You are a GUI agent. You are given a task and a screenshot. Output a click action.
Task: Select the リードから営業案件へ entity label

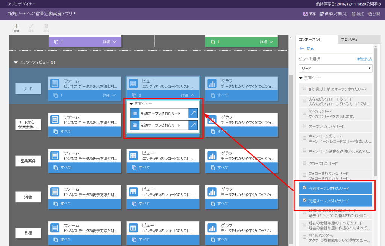coord(28,125)
